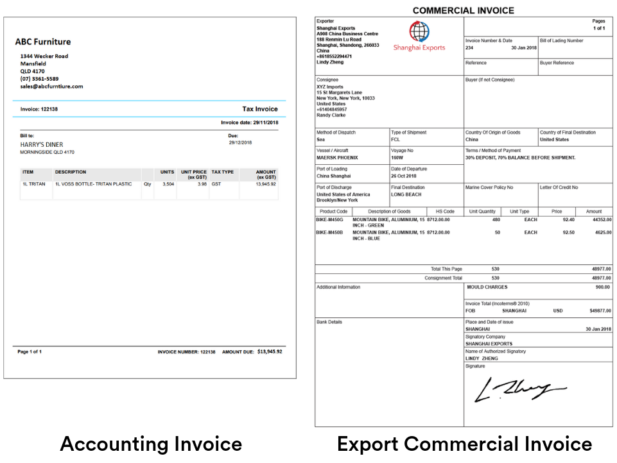Select the "UNITS" column header
This screenshot has width=617, height=463.
coord(167,172)
